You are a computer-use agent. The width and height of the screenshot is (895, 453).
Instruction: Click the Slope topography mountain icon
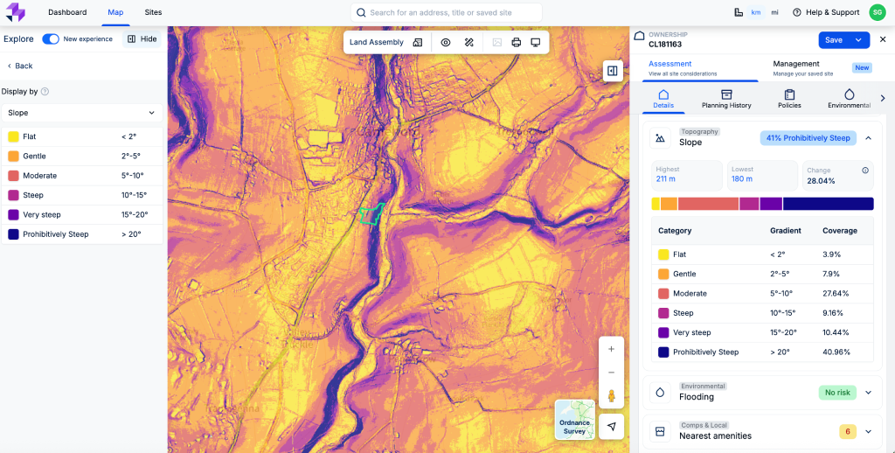coord(661,137)
